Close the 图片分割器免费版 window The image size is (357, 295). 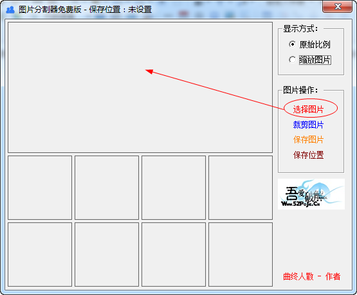click(x=338, y=7)
